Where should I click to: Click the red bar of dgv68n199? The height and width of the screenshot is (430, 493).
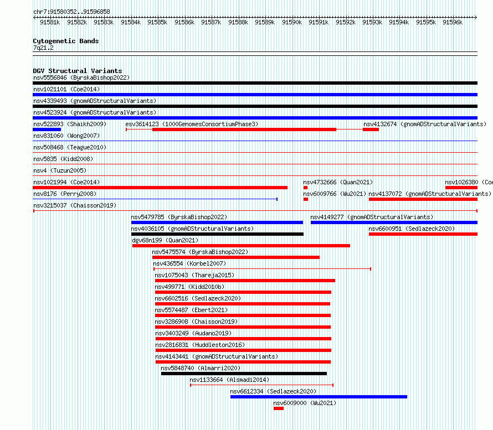241,246
